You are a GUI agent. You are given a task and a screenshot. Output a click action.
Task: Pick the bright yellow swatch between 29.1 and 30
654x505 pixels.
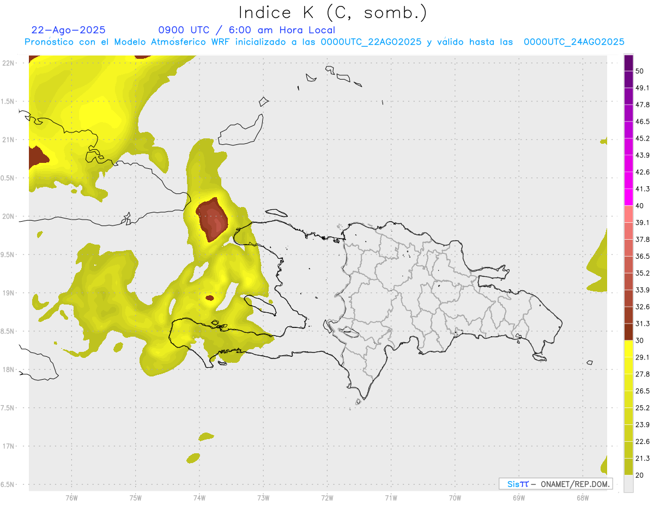(x=628, y=349)
